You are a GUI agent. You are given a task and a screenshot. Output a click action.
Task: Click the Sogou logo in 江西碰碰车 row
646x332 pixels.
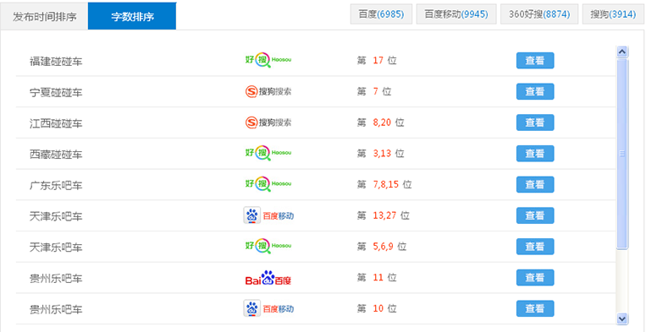(x=268, y=122)
